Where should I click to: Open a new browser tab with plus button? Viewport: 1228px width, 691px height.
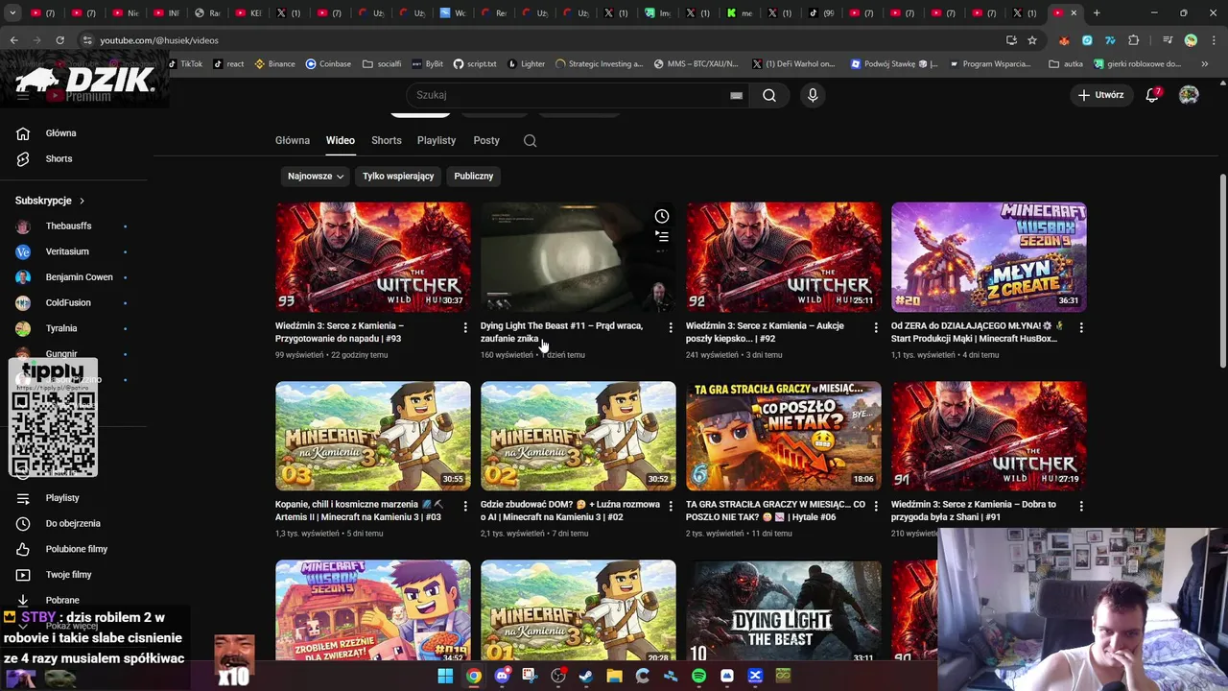pyautogui.click(x=1097, y=12)
